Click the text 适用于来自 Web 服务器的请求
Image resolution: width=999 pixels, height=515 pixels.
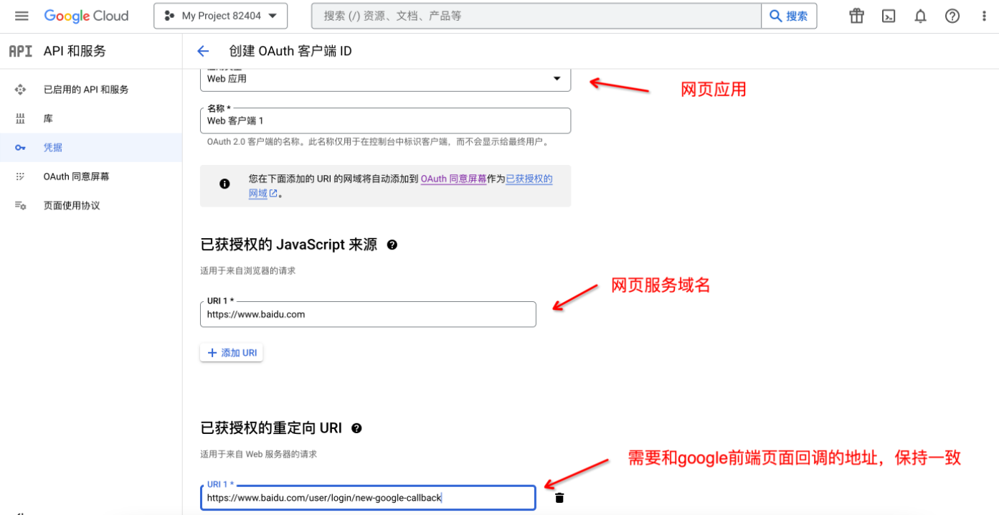click(258, 454)
